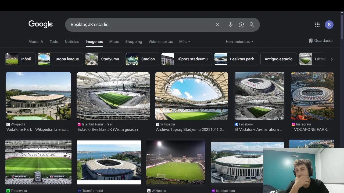Switch to Todo results tab
This screenshot has height=193, width=344.
(54, 42)
